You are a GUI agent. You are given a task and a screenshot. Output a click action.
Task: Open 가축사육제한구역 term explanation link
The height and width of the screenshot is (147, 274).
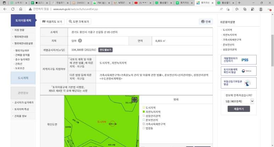click(232, 40)
